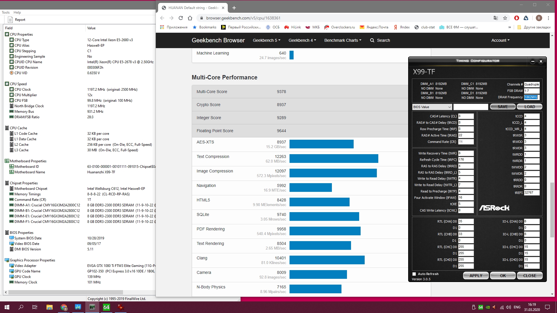Viewport: 557px width, 313px height.
Task: Open a new browser tab
Action: pyautogui.click(x=234, y=8)
